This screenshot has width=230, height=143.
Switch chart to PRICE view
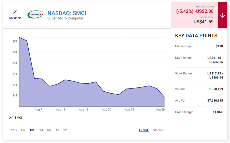tap(144, 130)
